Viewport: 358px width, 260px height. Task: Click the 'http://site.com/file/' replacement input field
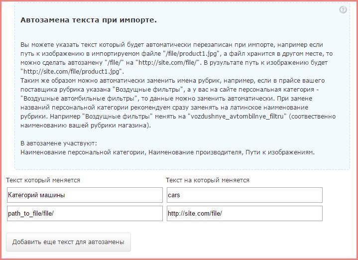point(244,213)
